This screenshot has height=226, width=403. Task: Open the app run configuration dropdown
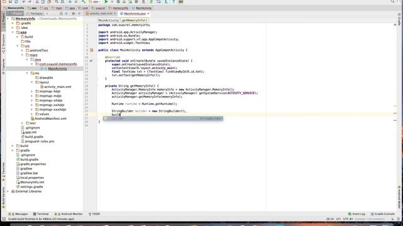click(95, 2)
